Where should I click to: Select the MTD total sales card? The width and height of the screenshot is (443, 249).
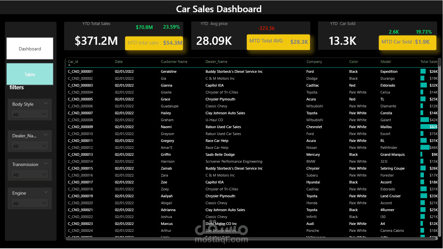pyautogui.click(x=154, y=43)
